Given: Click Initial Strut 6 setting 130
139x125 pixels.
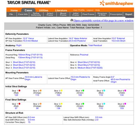Looking at the screenshot, I should (x=122, y=95).
